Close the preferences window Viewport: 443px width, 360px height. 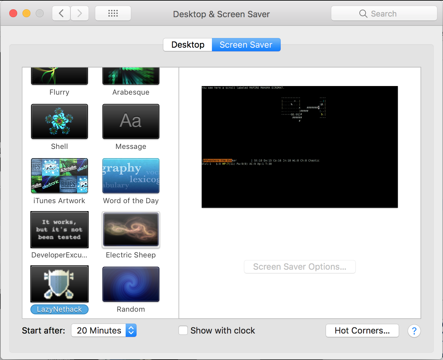[13, 13]
